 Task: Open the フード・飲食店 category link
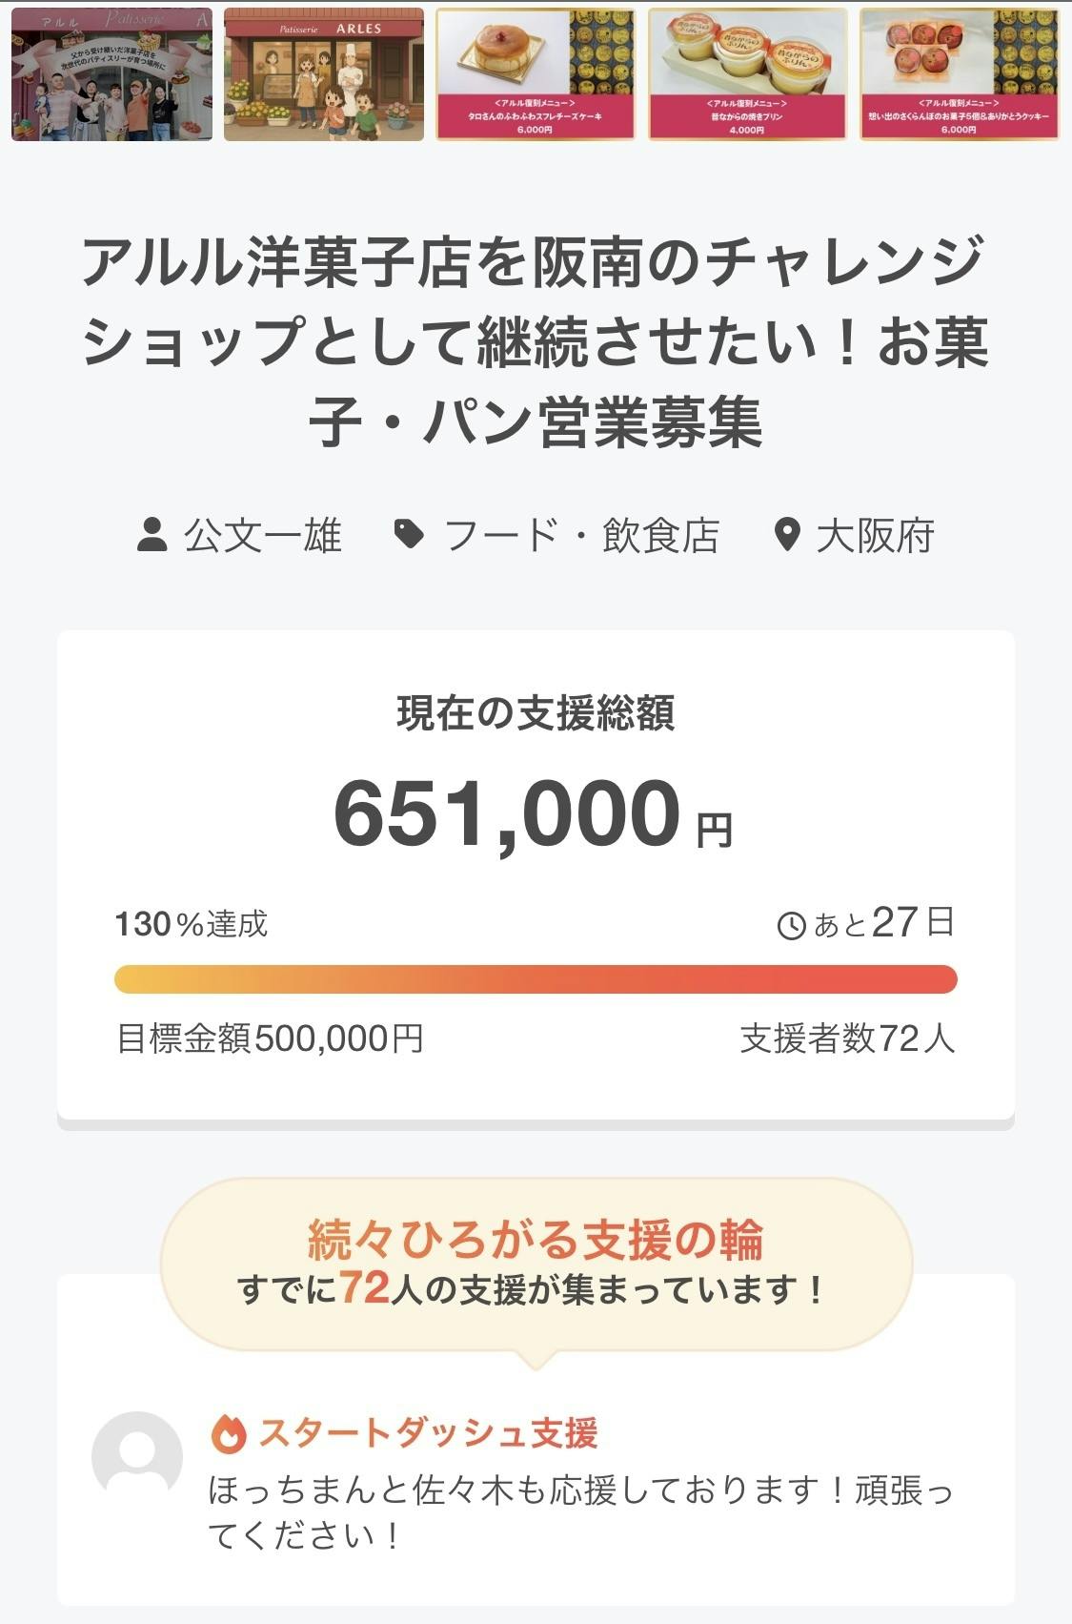581,536
